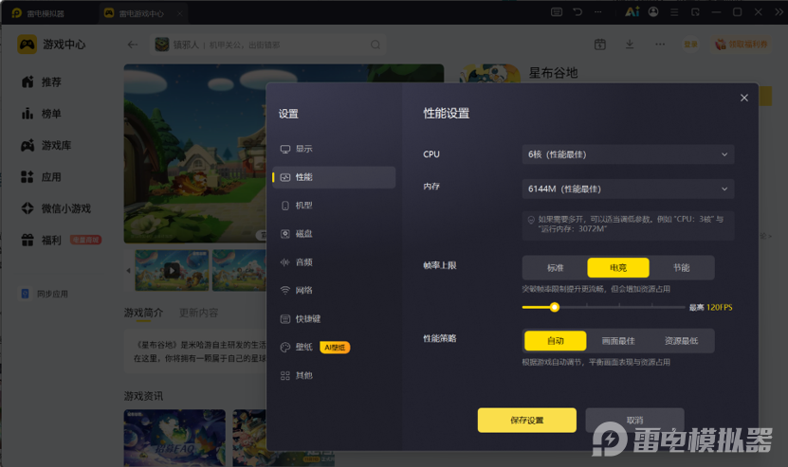Select the 性能 performance settings section
788x467 pixels.
[334, 177]
